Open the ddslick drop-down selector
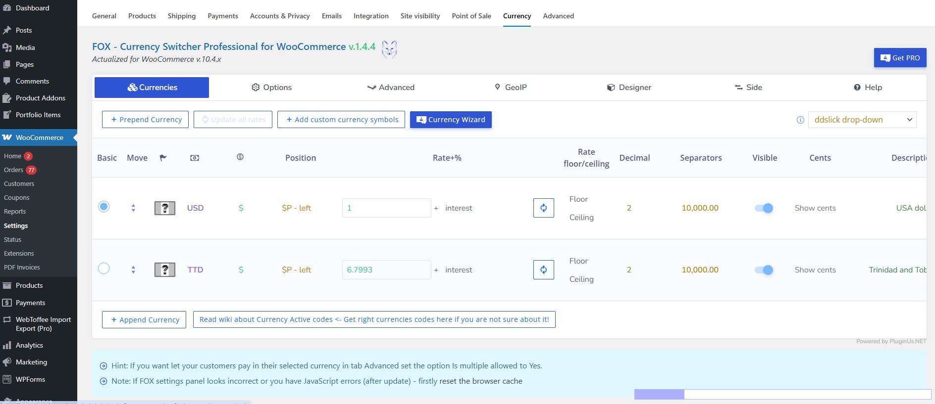The height and width of the screenshot is (404, 935). click(862, 120)
